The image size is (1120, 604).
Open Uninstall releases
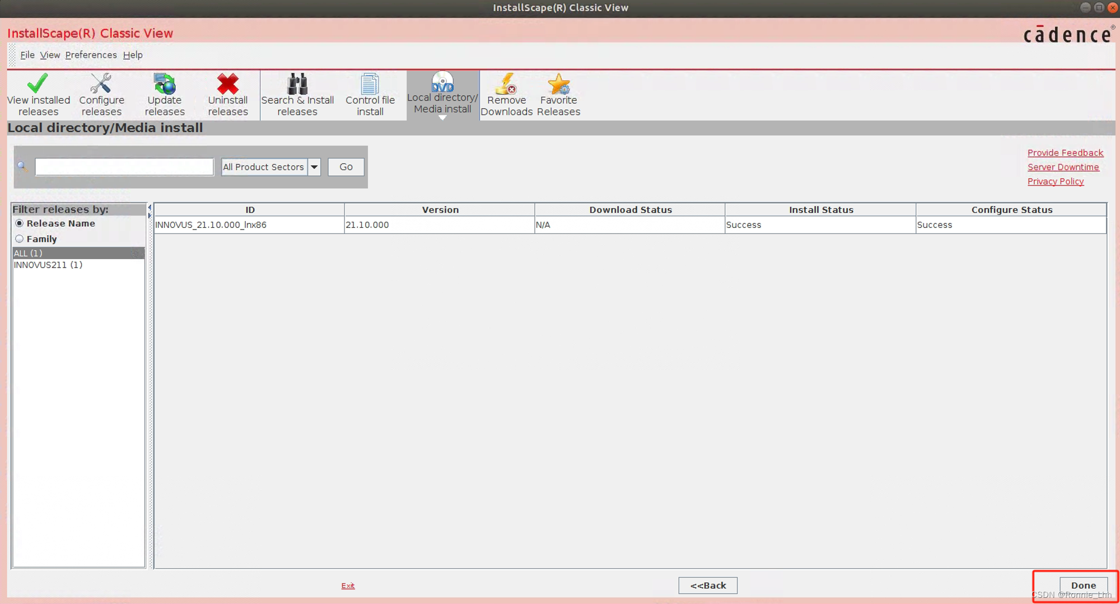(228, 95)
